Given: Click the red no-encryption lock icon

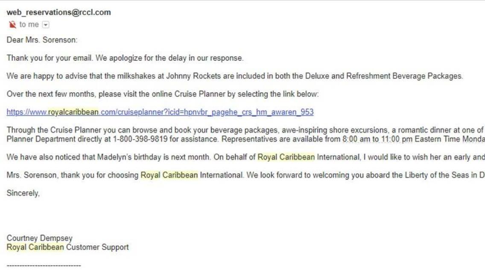Looking at the screenshot, I should pyautogui.click(x=12, y=24).
